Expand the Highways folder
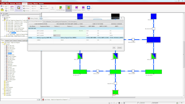 click(3, 93)
